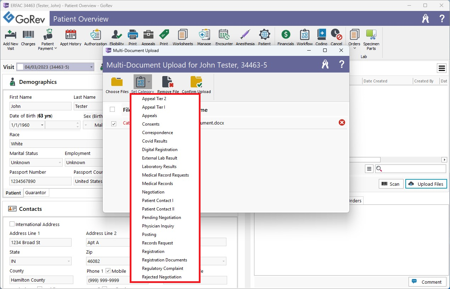Click the Comment button

(428, 282)
